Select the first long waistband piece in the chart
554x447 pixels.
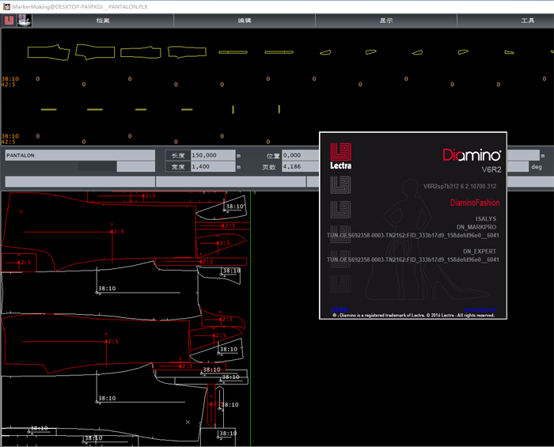(233, 52)
